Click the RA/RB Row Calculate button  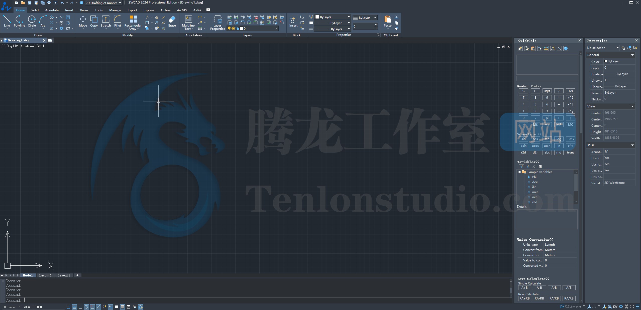click(569, 298)
